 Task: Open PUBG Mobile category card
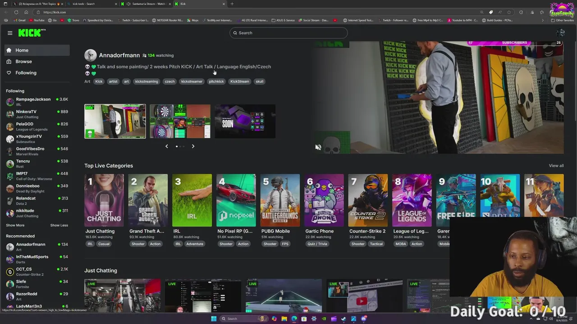click(280, 200)
